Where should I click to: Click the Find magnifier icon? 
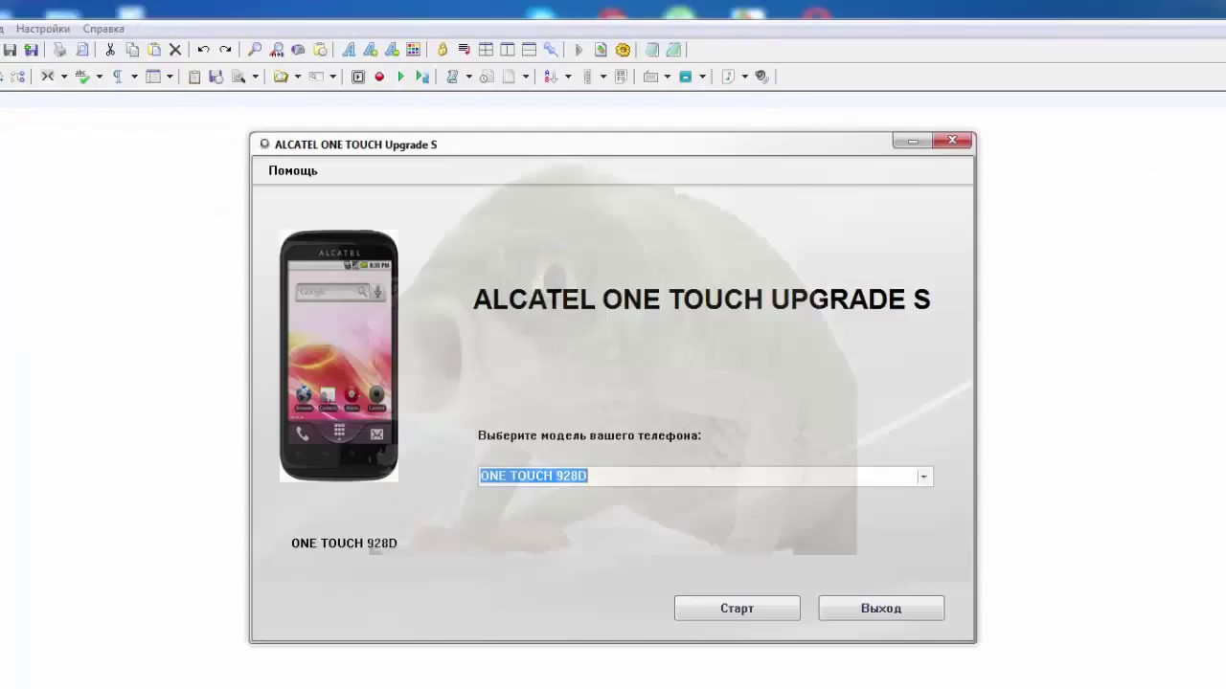[x=254, y=50]
